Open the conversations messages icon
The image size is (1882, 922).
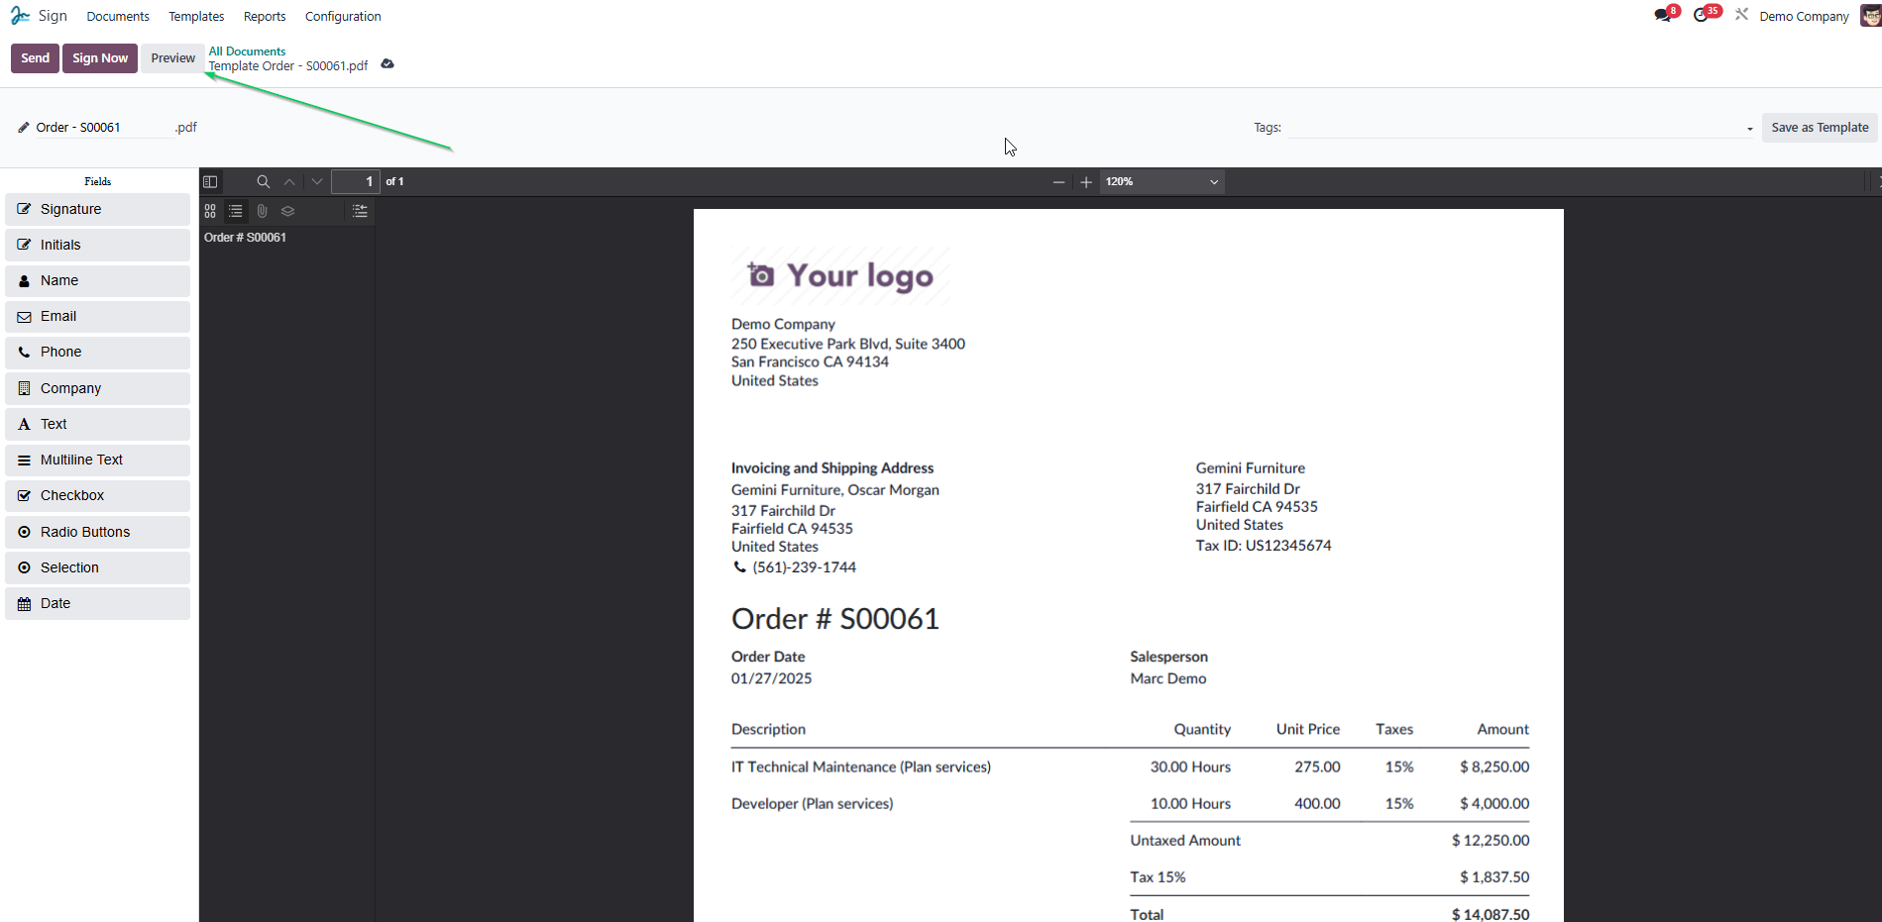pos(1663,16)
